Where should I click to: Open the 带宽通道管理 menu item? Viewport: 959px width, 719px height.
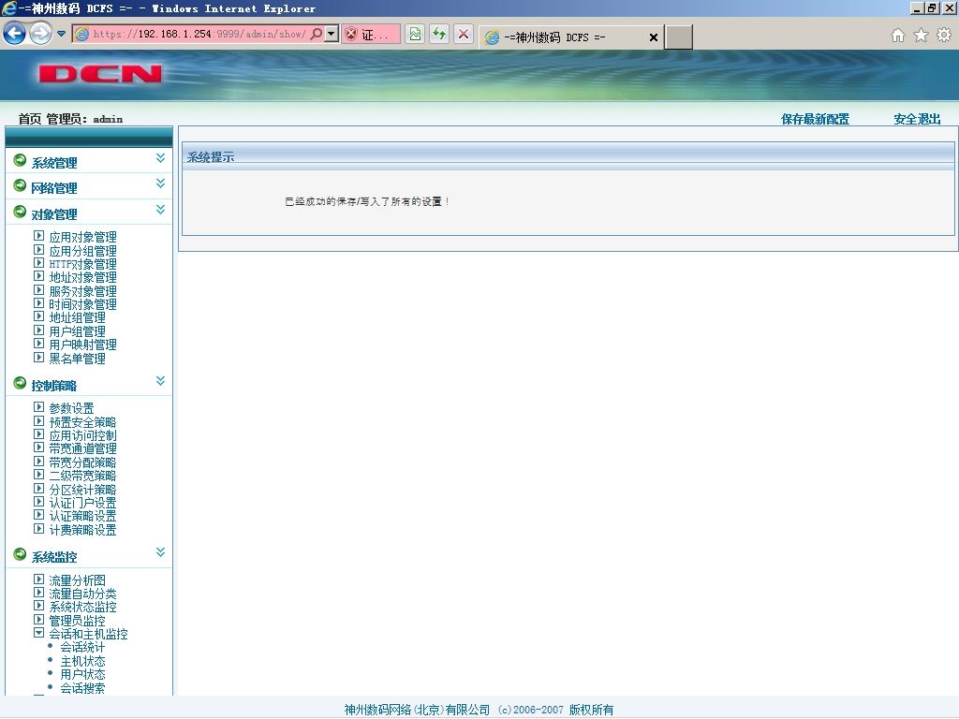[82, 448]
